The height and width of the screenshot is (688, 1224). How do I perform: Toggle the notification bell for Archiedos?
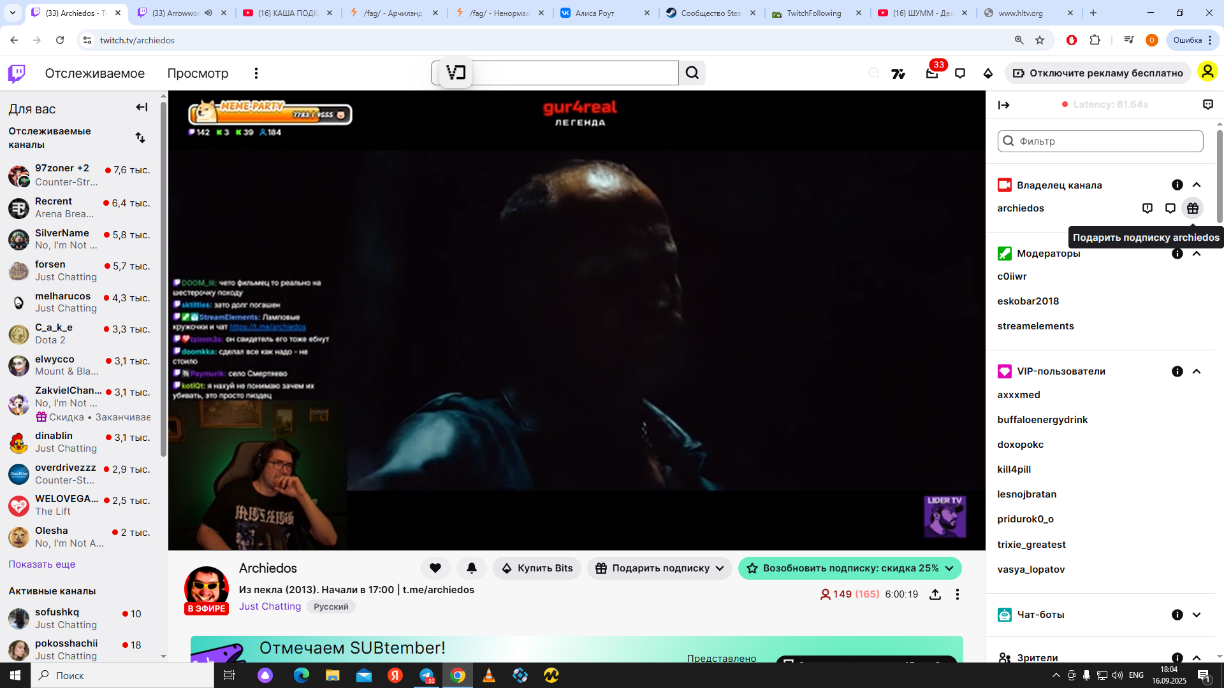472,568
